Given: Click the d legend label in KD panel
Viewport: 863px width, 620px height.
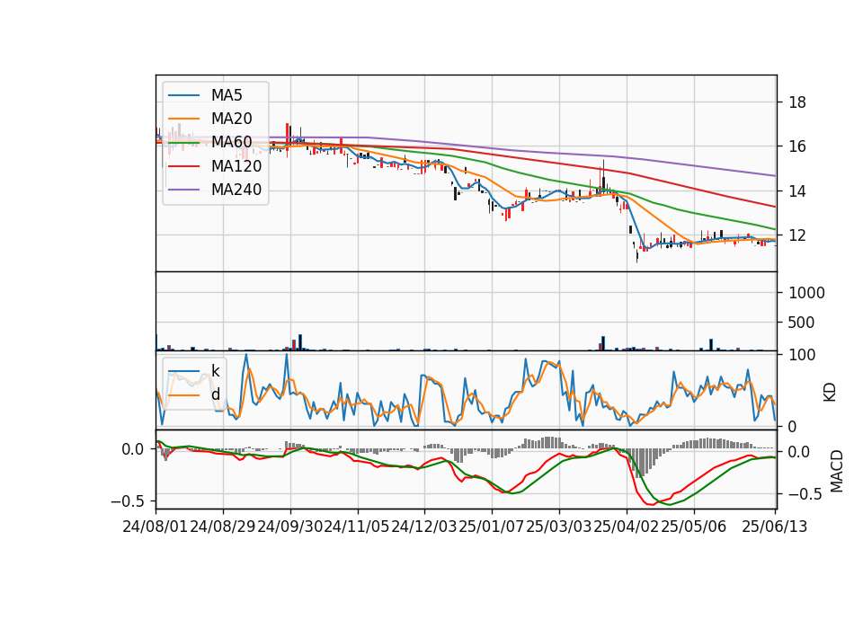Looking at the screenshot, I should point(216,394).
